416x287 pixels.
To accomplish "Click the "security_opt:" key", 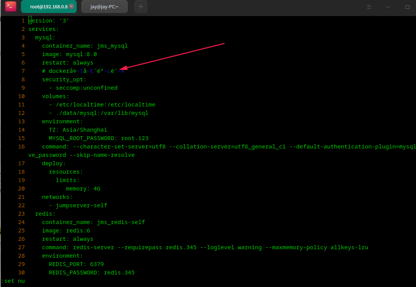I will coord(64,79).
